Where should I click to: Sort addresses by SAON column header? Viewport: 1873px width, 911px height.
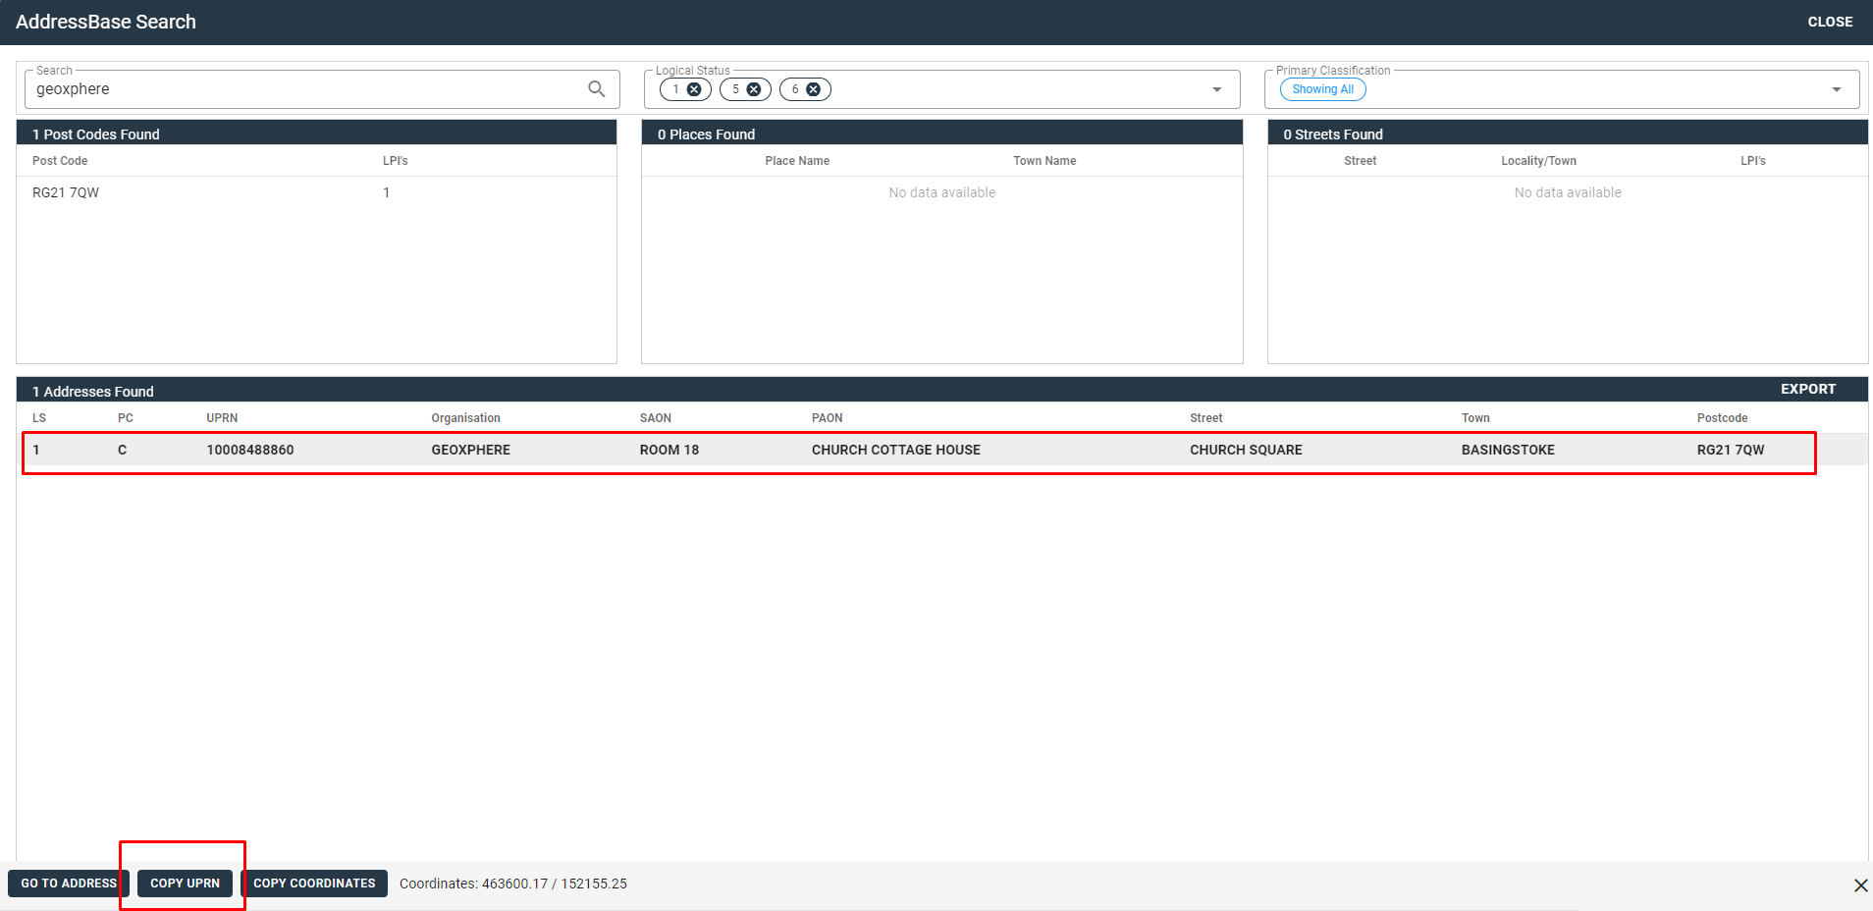coord(656,418)
